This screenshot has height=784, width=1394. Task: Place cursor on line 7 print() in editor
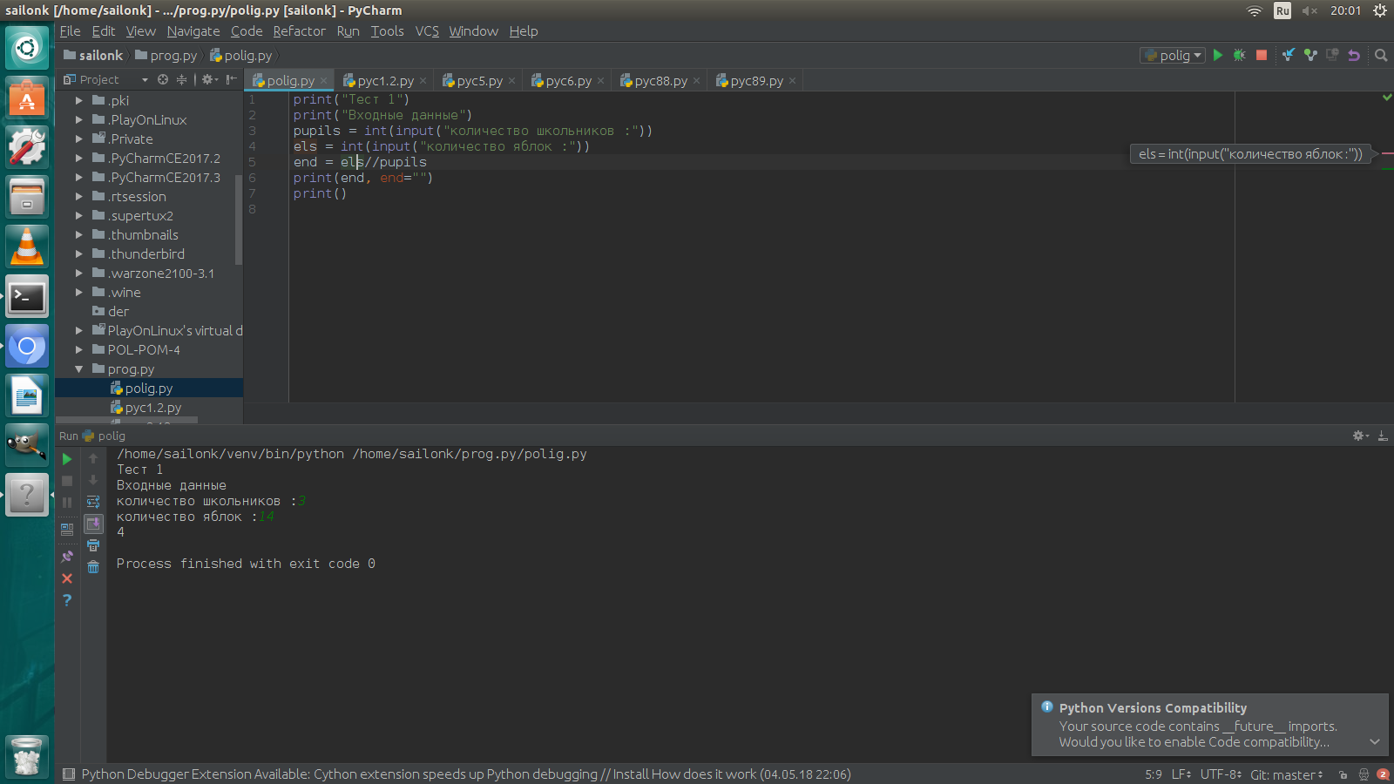point(320,193)
